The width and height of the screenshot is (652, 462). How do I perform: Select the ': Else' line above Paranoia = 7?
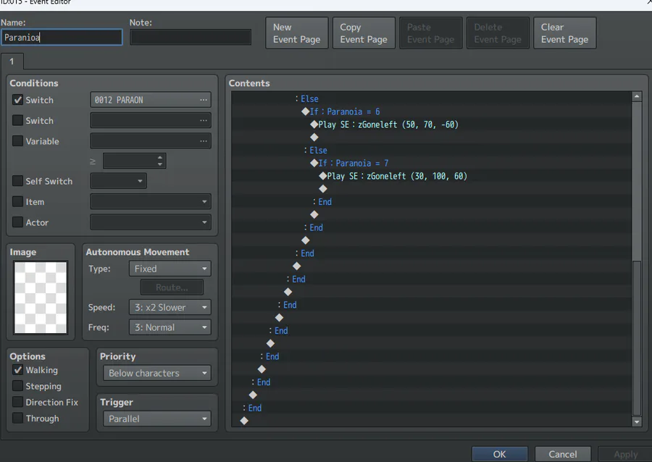(x=431, y=150)
